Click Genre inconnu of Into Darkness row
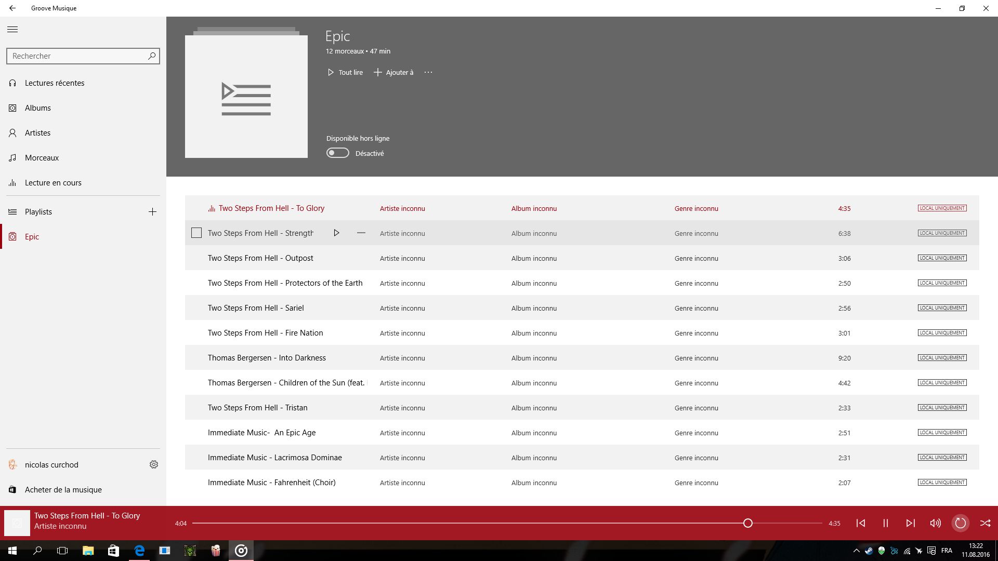This screenshot has height=561, width=998. pos(697,358)
